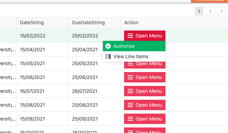Click the green Authorise checkmark icon
Image resolution: width=228 pixels, height=133 pixels.
(108, 46)
